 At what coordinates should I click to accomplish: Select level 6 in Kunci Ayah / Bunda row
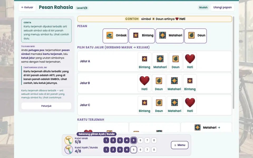pyautogui.click(x=140, y=150)
